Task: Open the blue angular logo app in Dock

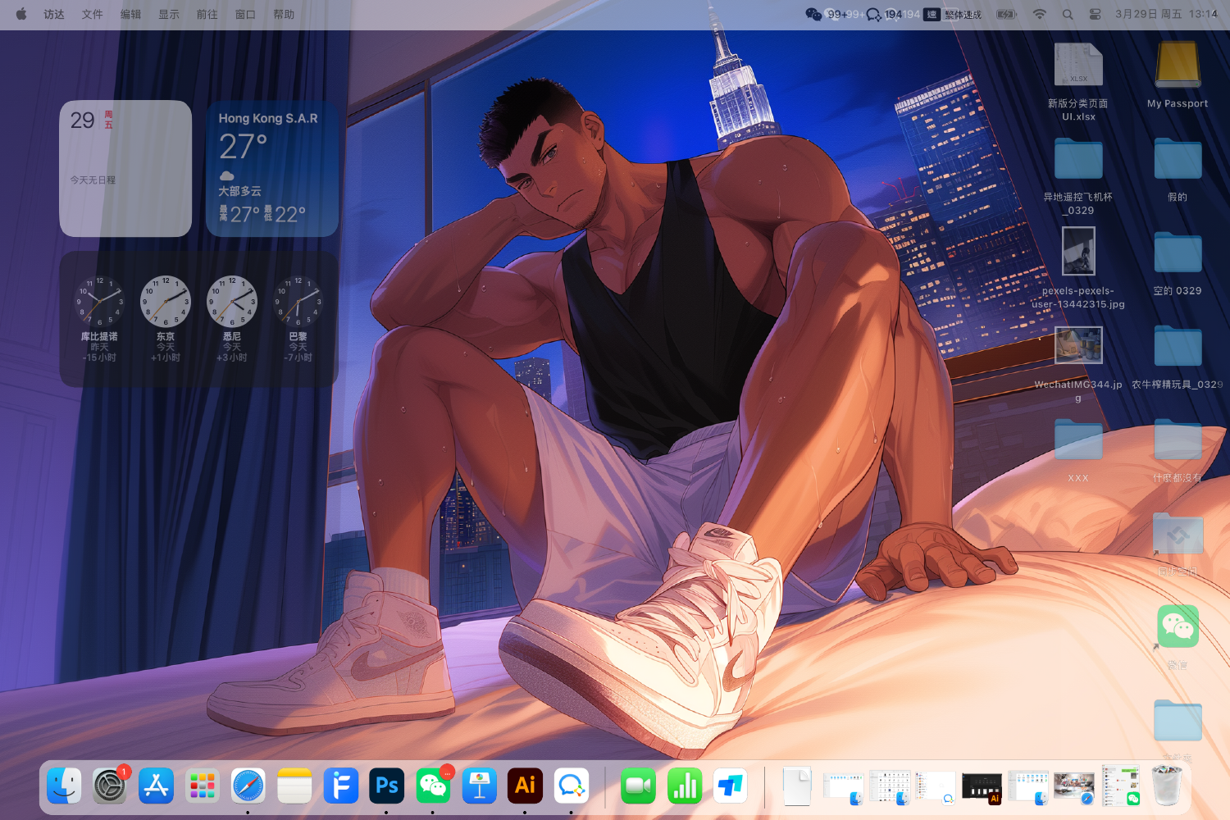Action: click(x=730, y=786)
